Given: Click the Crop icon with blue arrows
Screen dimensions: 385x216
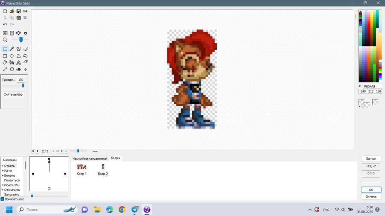Looking at the screenshot, I should pos(18,33).
